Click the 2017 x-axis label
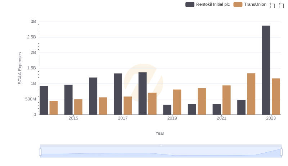 (123, 118)
